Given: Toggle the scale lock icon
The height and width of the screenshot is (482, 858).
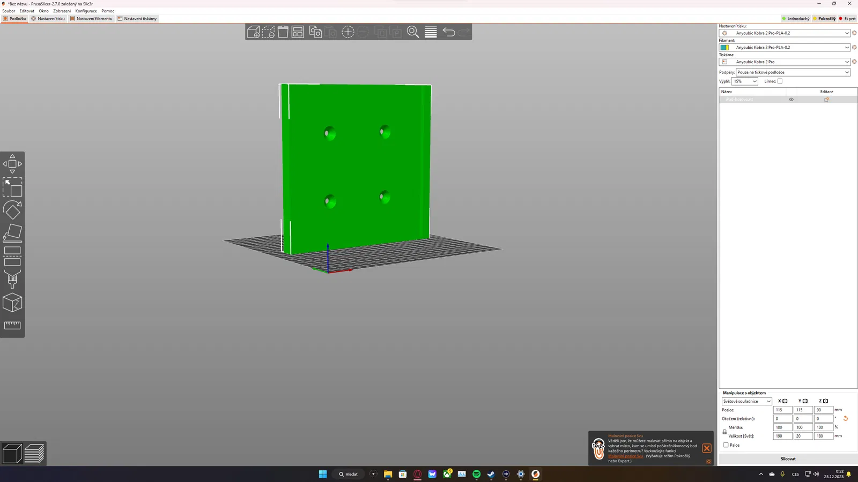Looking at the screenshot, I should pyautogui.click(x=724, y=432).
